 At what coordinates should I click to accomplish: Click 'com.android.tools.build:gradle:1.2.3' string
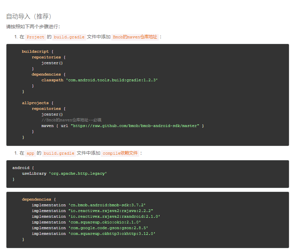point(112,80)
